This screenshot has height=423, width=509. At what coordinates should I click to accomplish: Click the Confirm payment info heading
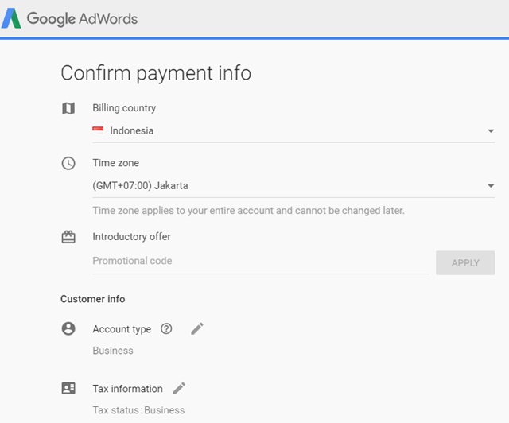coord(156,73)
